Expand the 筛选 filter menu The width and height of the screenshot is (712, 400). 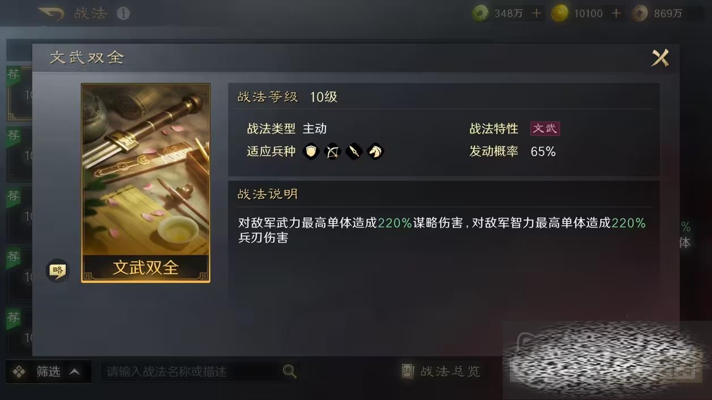tap(48, 372)
